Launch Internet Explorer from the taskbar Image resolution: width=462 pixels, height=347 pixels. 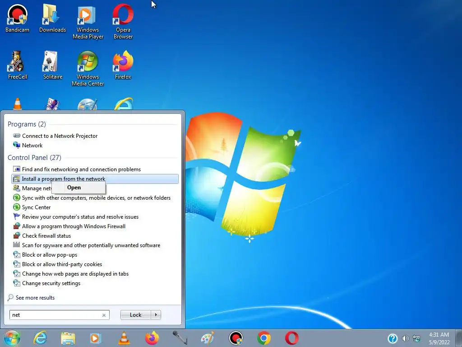40,338
